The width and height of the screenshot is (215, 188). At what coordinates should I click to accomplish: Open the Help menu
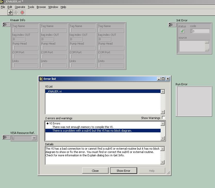tap(63, 7)
